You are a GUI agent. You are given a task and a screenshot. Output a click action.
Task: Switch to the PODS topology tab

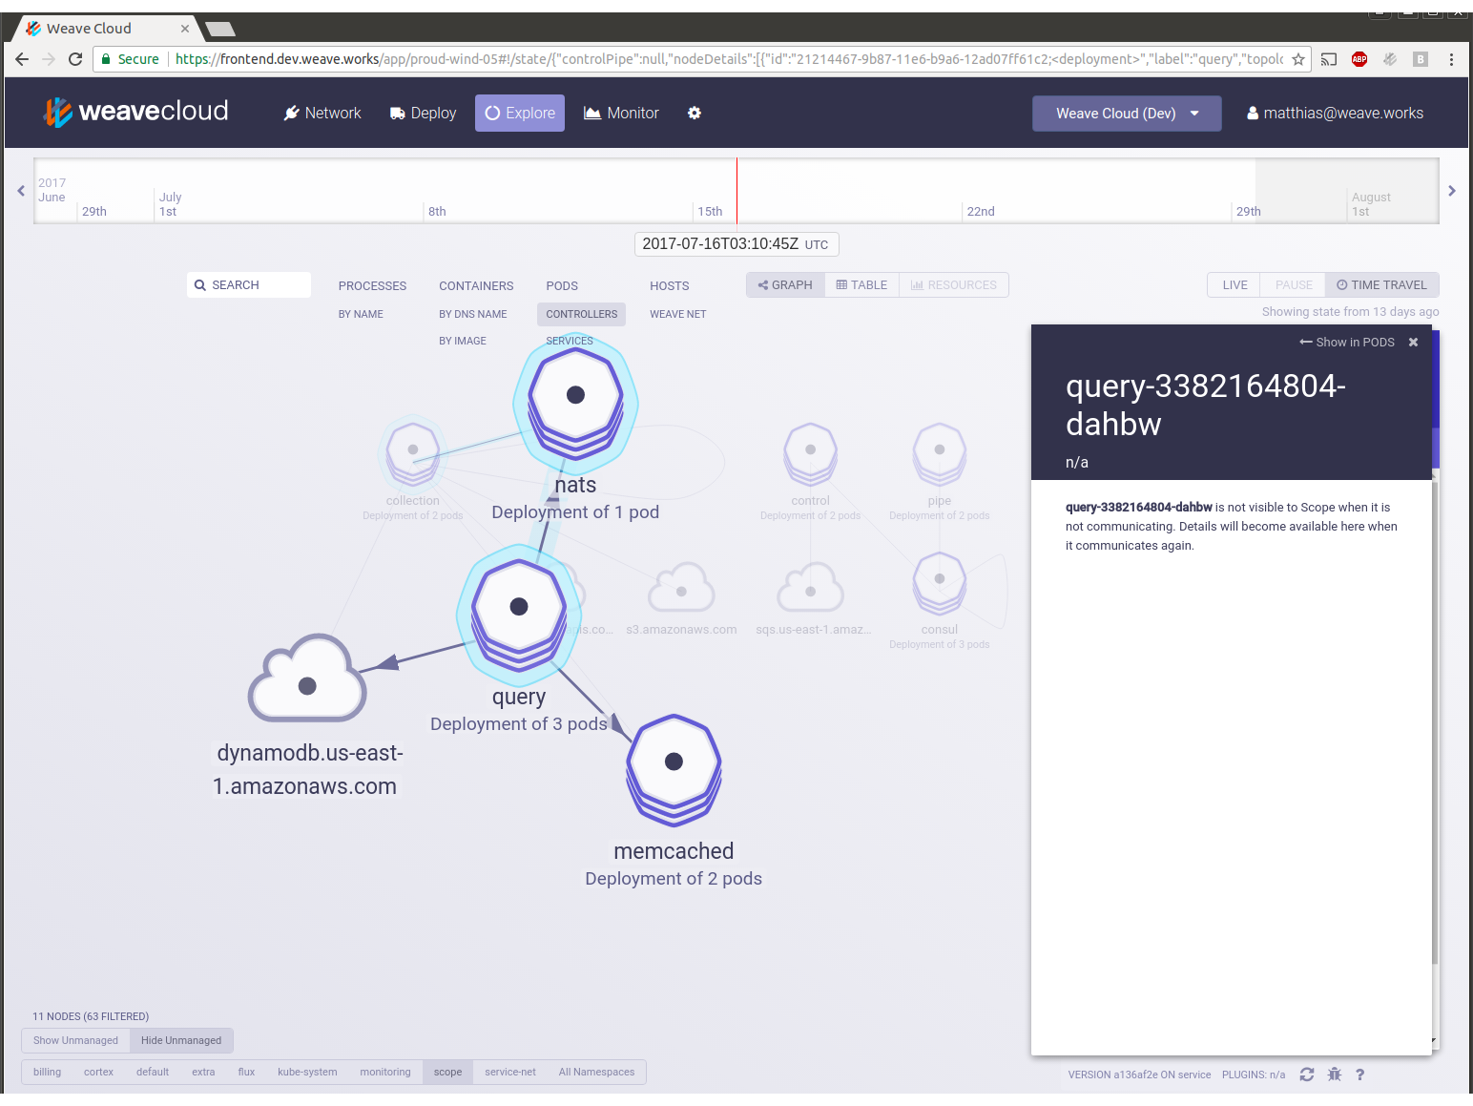pyautogui.click(x=562, y=285)
